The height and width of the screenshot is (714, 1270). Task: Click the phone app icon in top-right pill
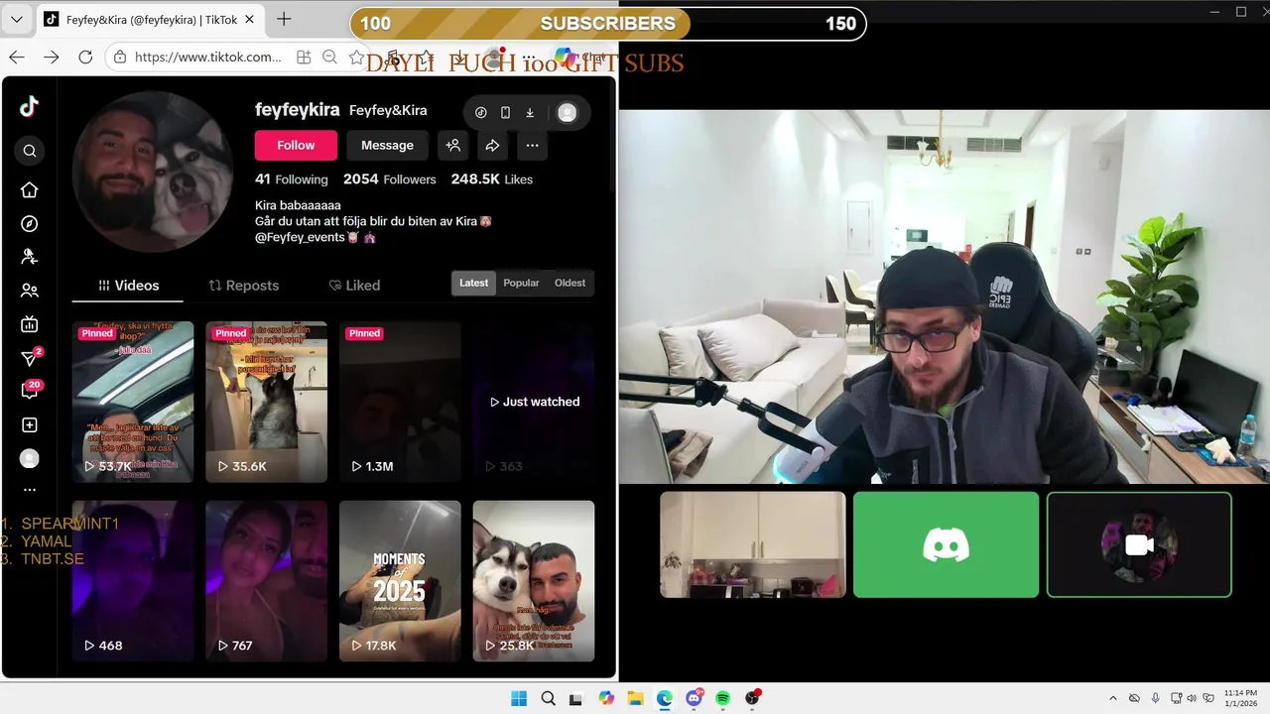coord(505,113)
